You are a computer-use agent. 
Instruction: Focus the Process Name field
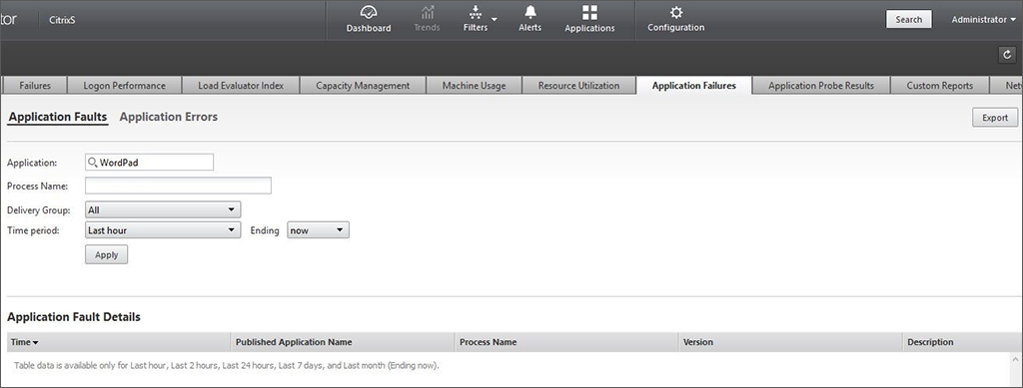178,186
